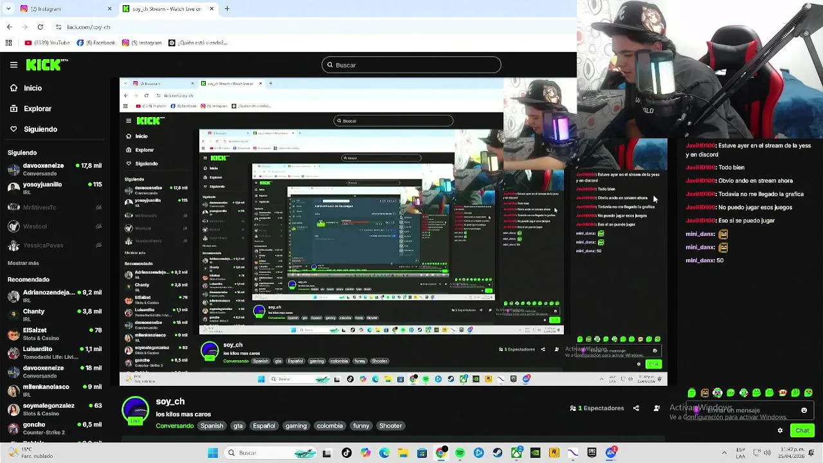Open TikTok from the taskbar
This screenshot has height=463, width=823.
[x=347, y=453]
